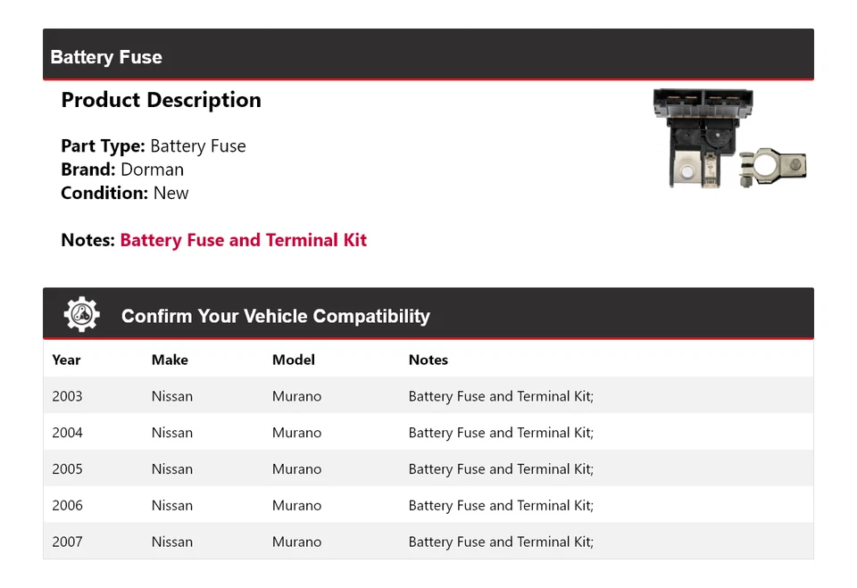The height and width of the screenshot is (588, 857).
Task: Select the 2003 Nissan Murano row
Action: 428,395
